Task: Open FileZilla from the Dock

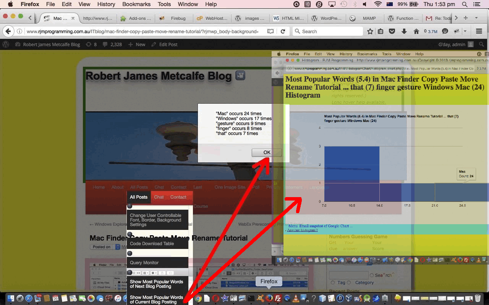Action: pyautogui.click(x=278, y=299)
